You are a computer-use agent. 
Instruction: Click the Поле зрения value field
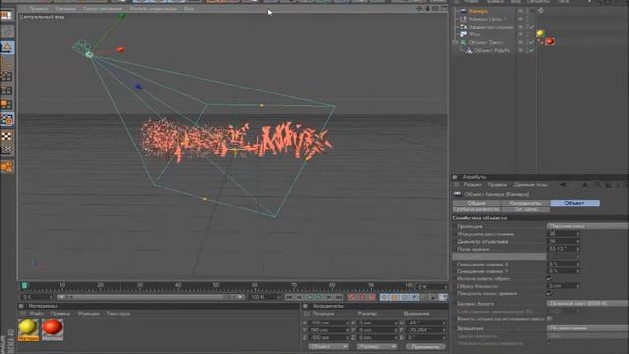point(563,249)
